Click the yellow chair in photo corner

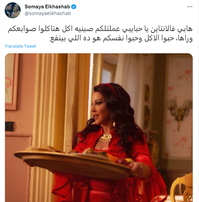click(x=182, y=187)
